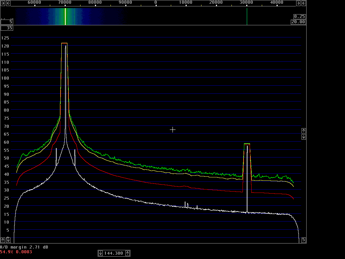Viewport: 345px width, 259px height.
Task: Click the green signal line in the waterfall at 30000
Action: pyautogui.click(x=247, y=17)
